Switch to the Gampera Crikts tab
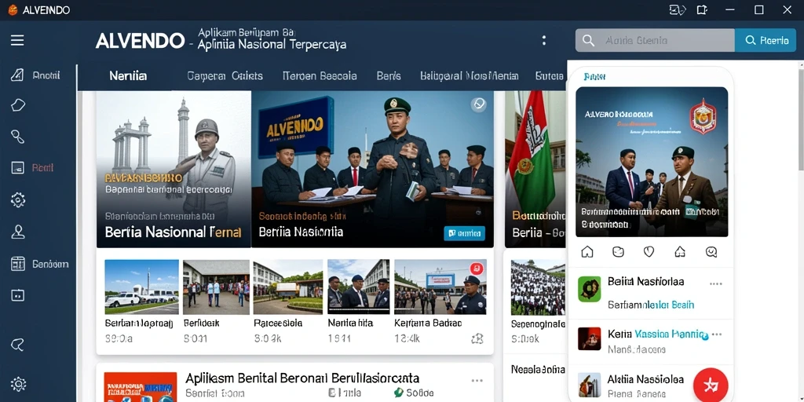The height and width of the screenshot is (402, 804). (x=225, y=76)
